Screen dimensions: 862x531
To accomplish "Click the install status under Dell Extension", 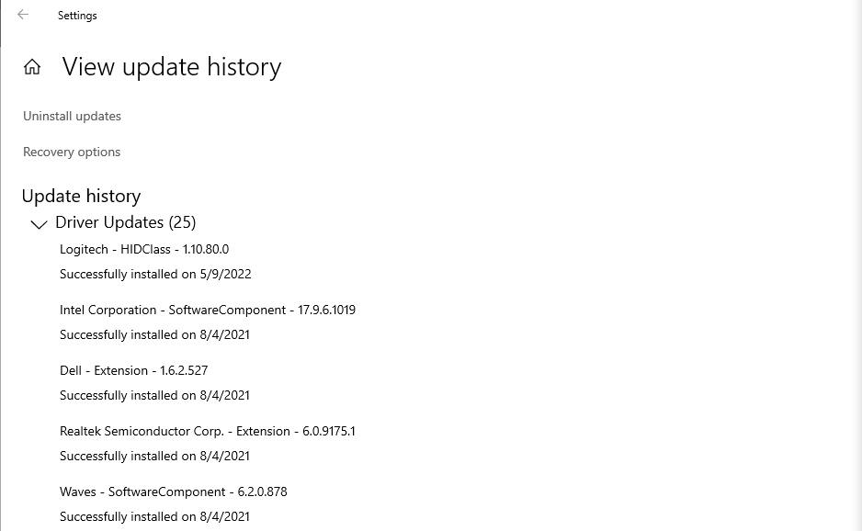I will click(154, 395).
